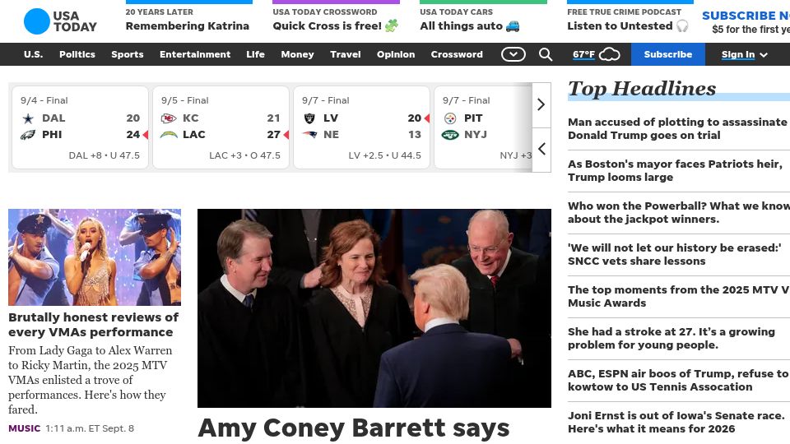Viewport: 790px width, 444px height.
Task: Click the LA Chargers bolt logo
Action: point(168,134)
